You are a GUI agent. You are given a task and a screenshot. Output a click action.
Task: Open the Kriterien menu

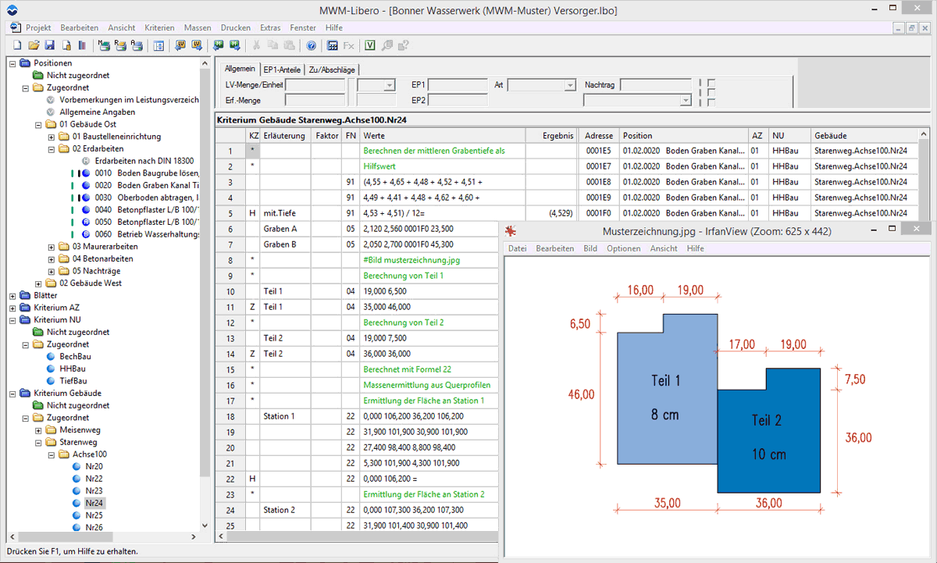coord(159,27)
